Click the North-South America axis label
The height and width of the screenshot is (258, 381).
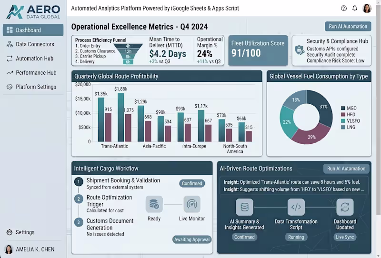click(x=235, y=149)
